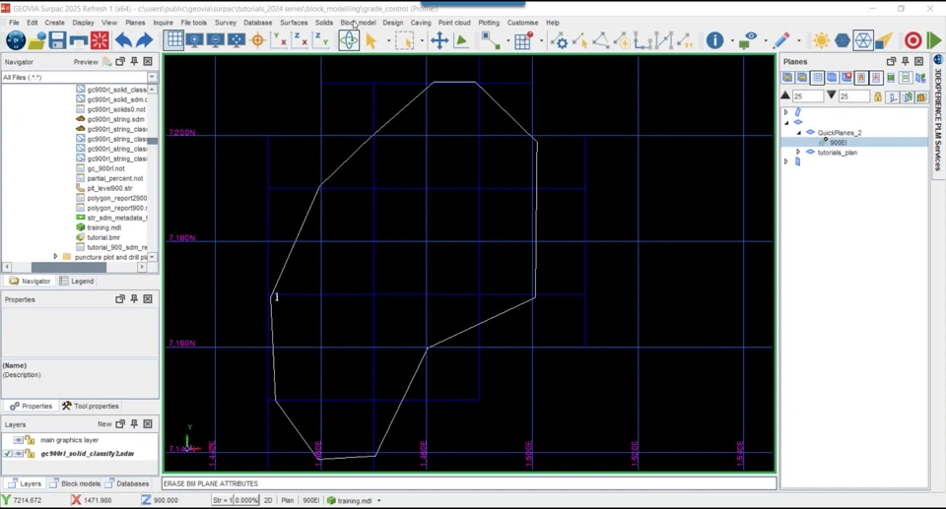
Task: Toggle visibility of gc900rl_solid_classify2.sdm layer
Action: [19, 454]
